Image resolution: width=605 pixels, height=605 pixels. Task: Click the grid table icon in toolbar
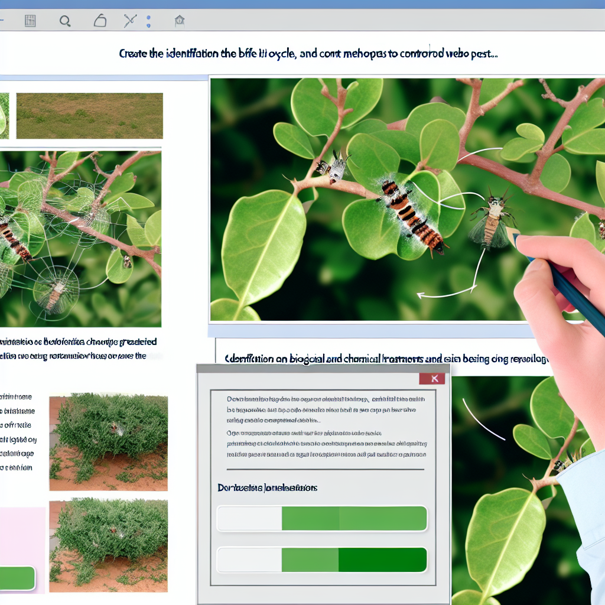(30, 22)
